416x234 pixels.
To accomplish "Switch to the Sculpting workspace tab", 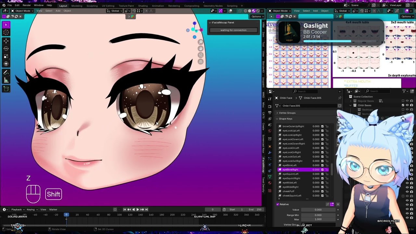I will [x=92, y=6].
